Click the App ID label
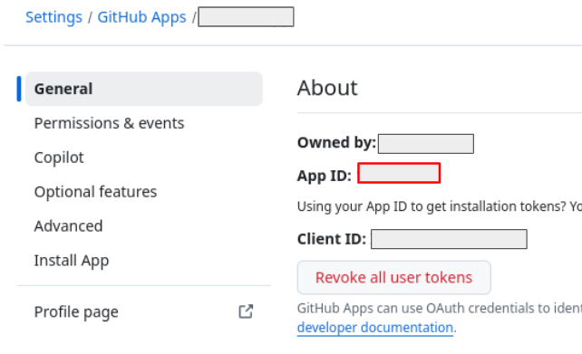The image size is (582, 354). pyautogui.click(x=324, y=176)
